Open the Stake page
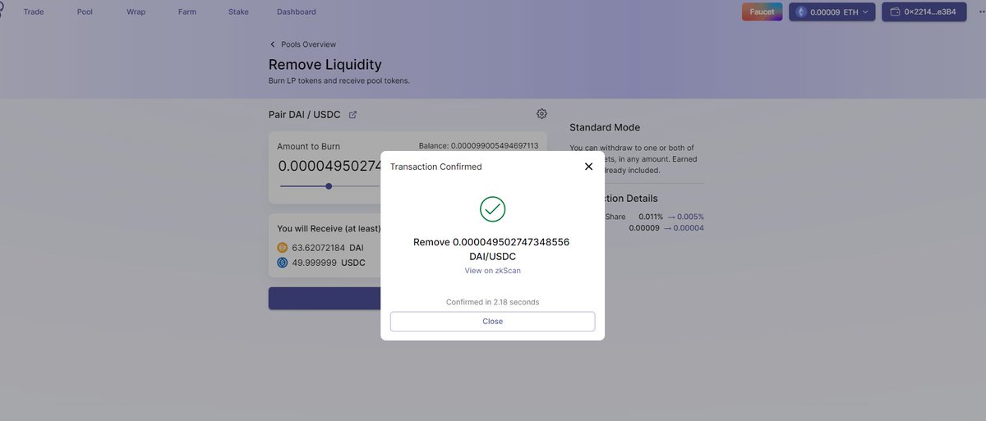This screenshot has height=421, width=986. tap(238, 12)
